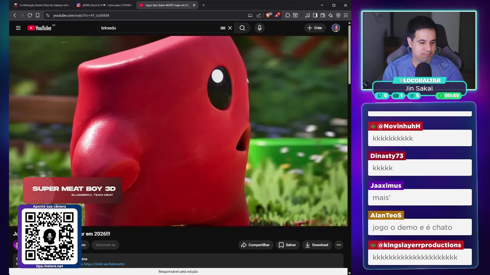
Task: Open more actions three-dot button under the video
Action: click(338, 245)
